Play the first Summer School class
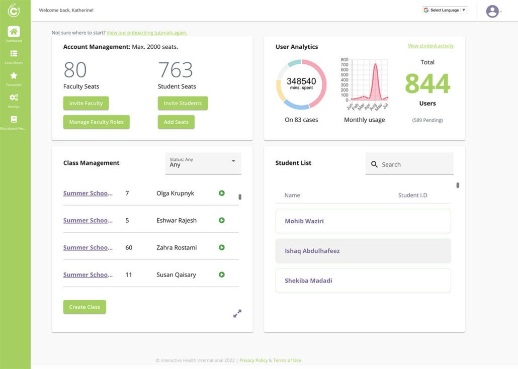Screen dimensions: 518x369 click(x=222, y=193)
